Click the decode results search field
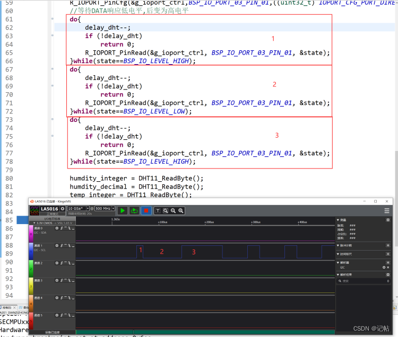398x337 pixels. [363, 281]
